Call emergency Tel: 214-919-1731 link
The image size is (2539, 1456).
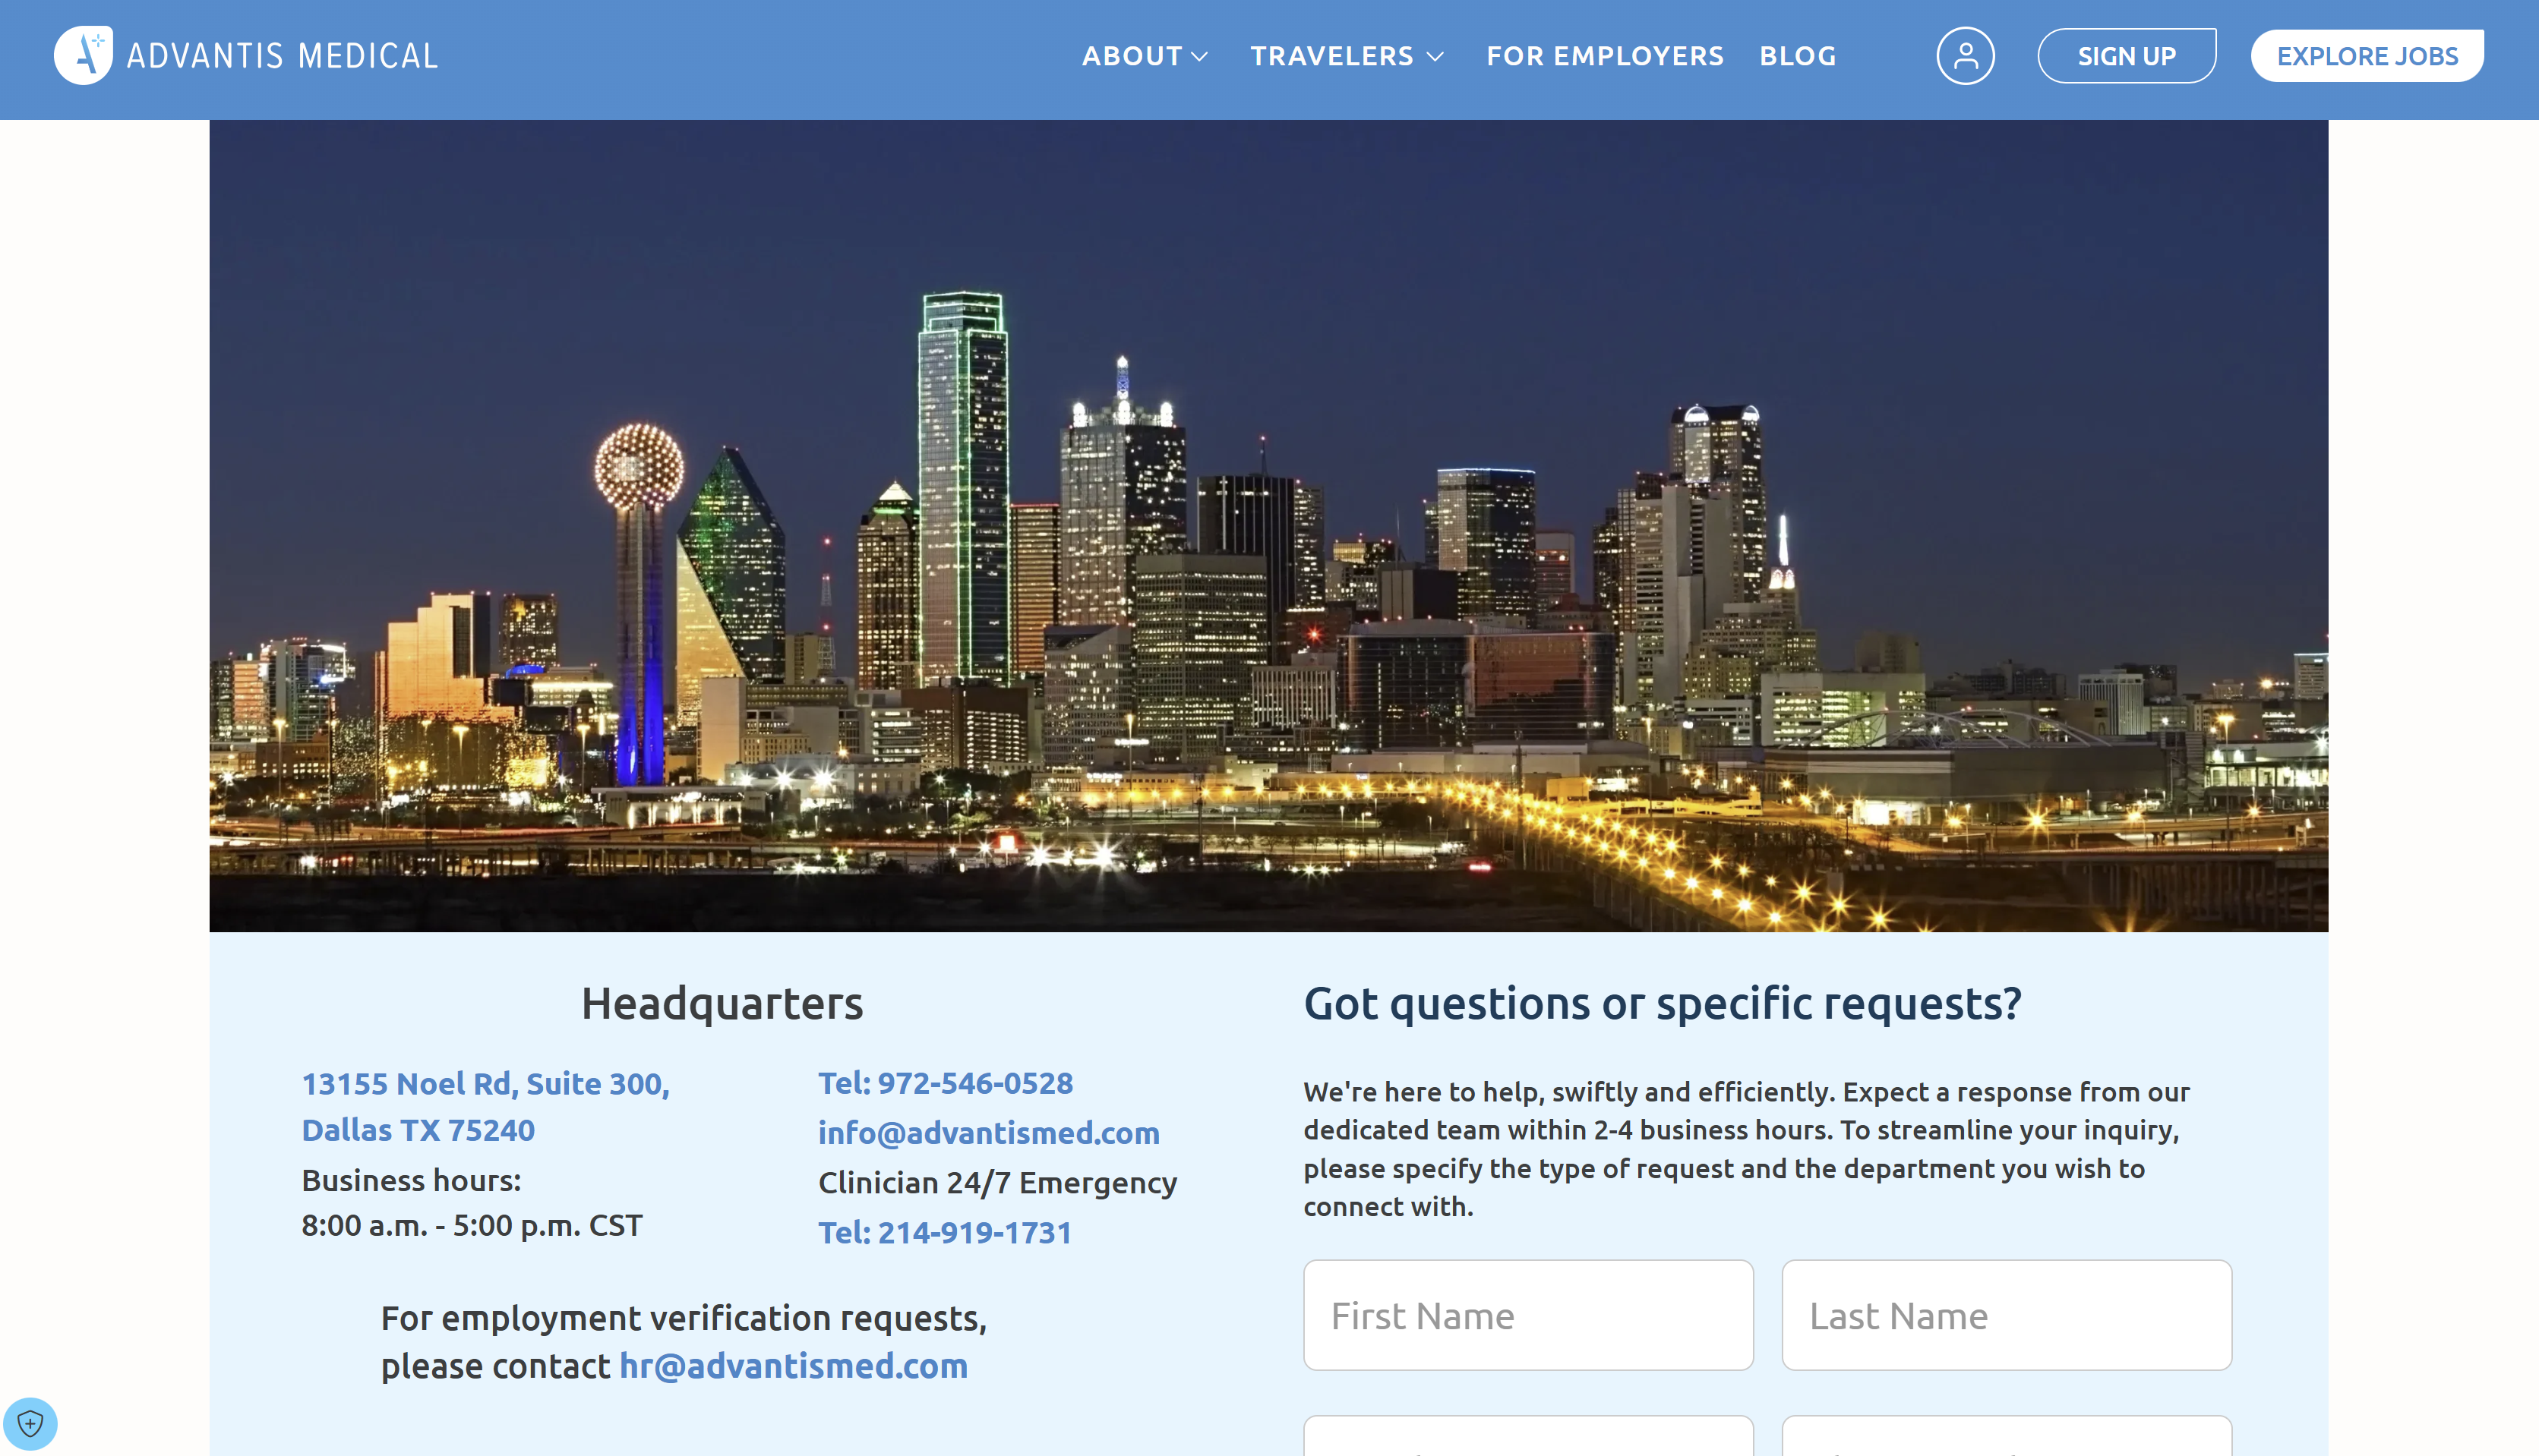click(x=944, y=1233)
